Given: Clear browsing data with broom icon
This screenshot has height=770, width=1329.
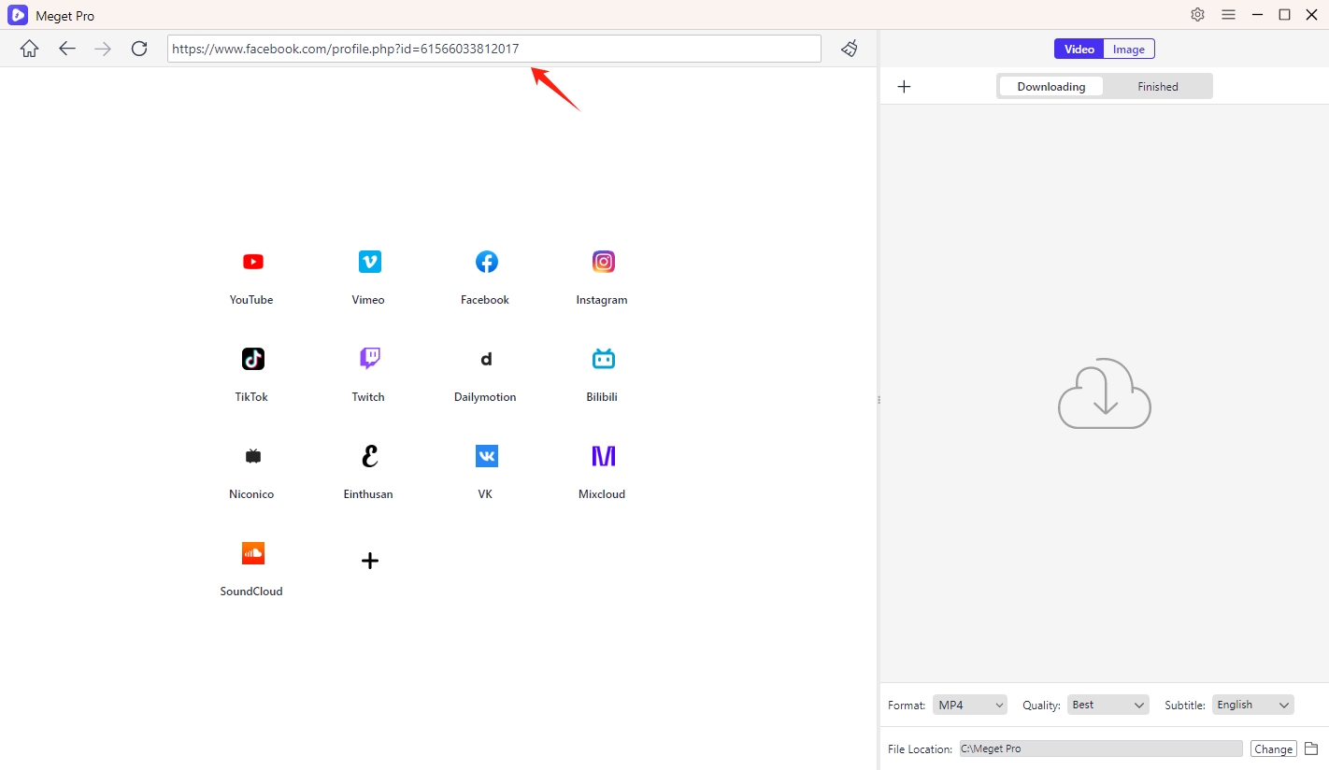Looking at the screenshot, I should 850,49.
